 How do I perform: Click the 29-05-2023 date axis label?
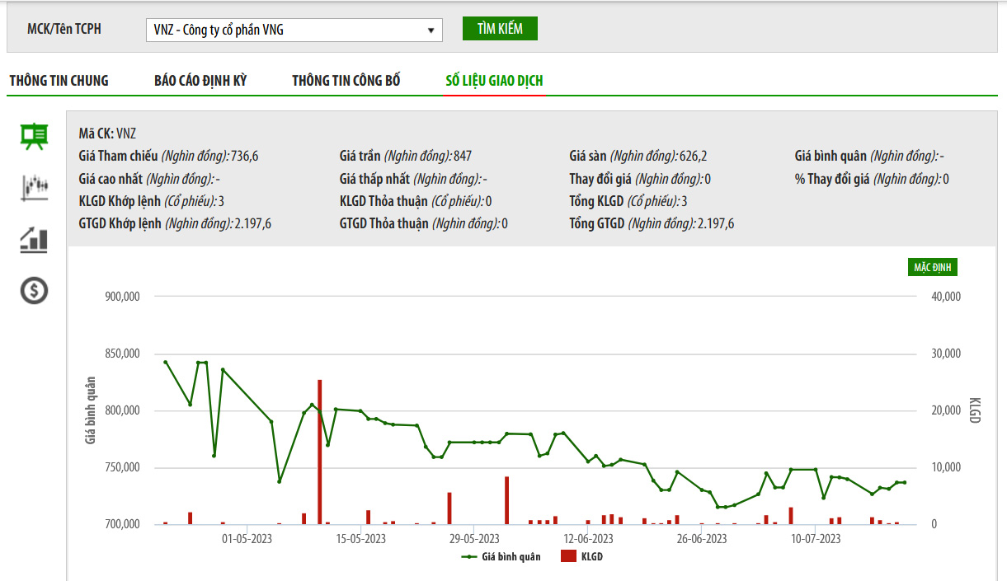coord(474,539)
